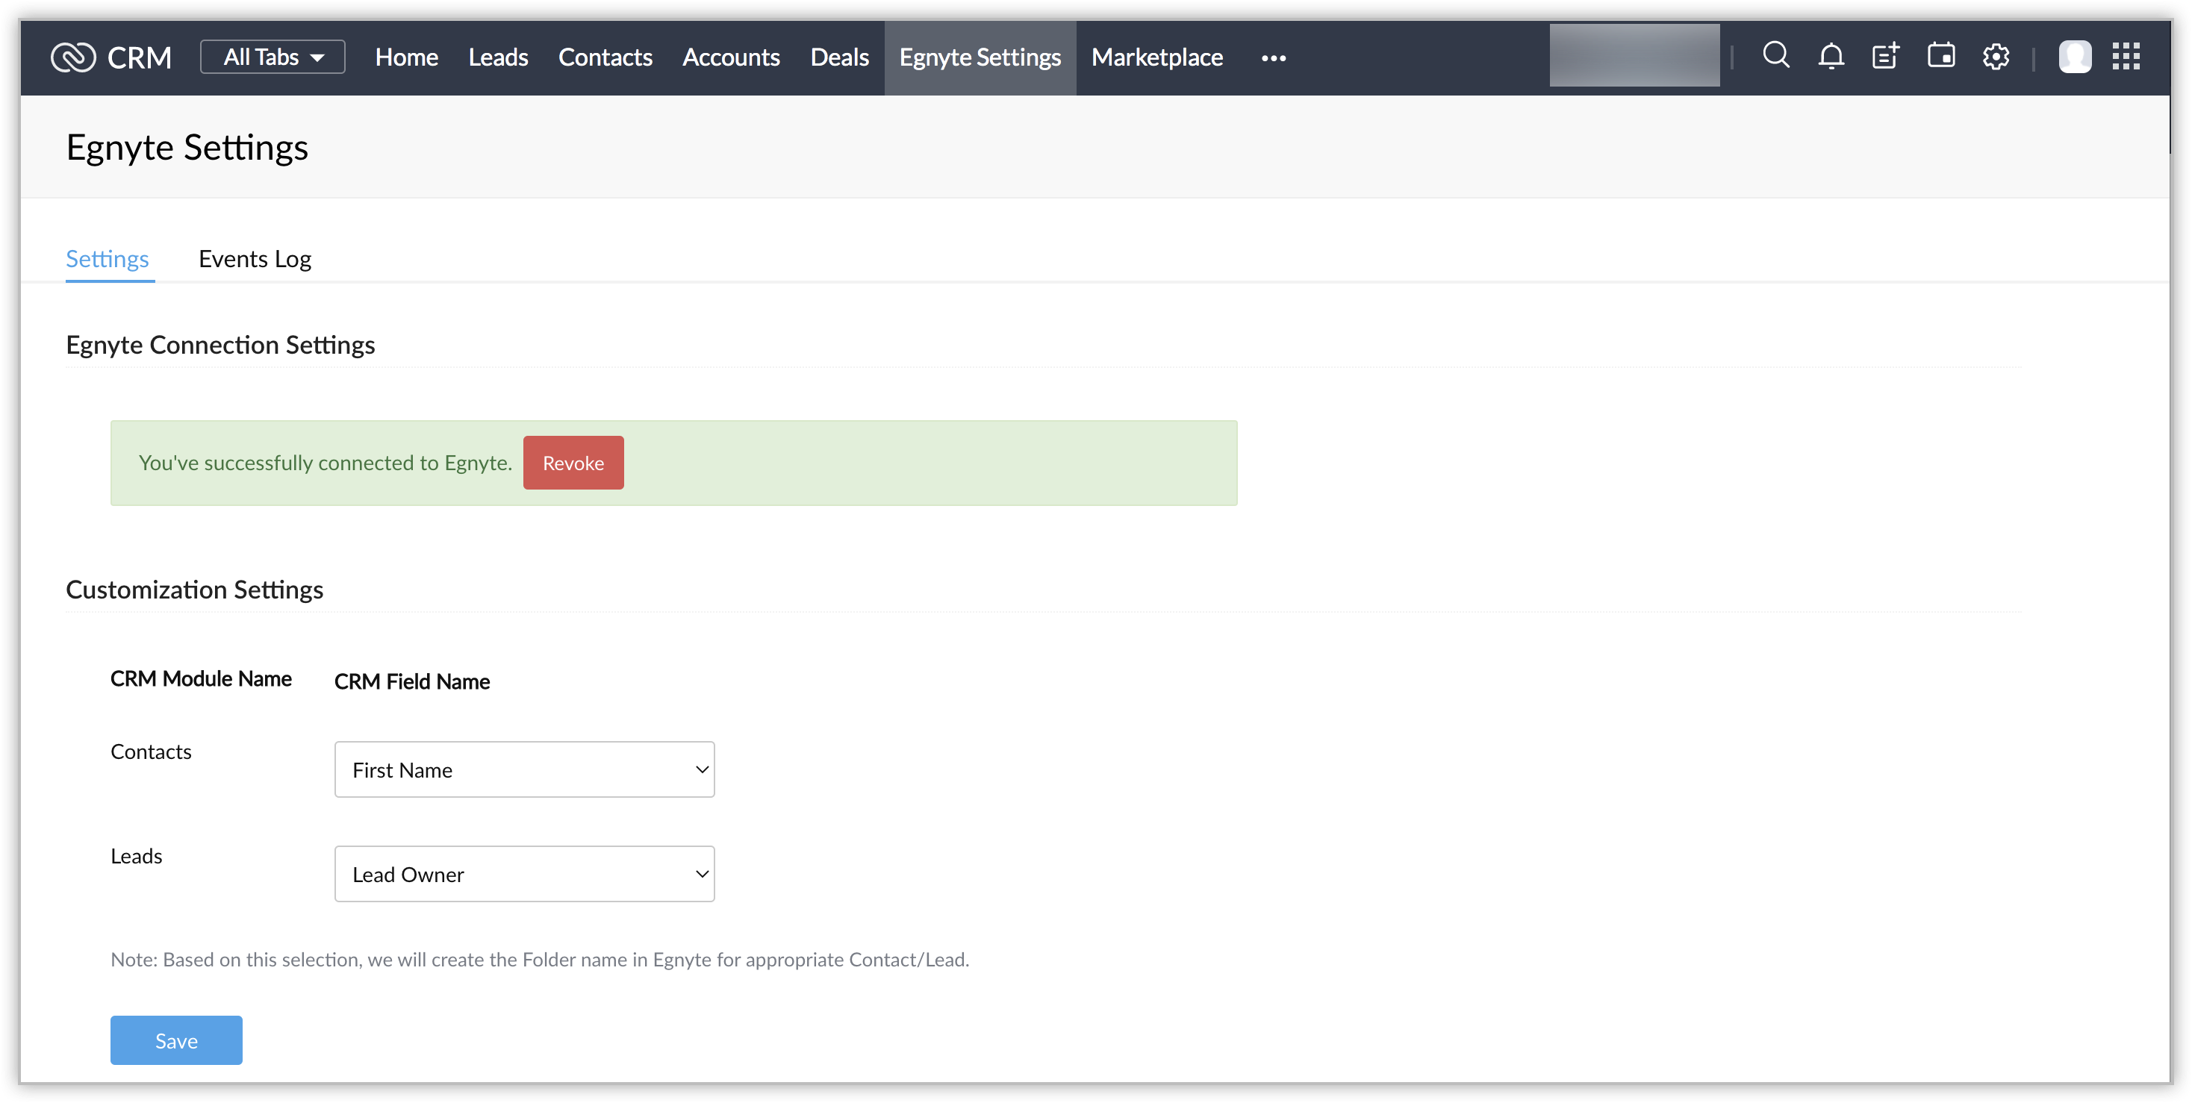The image size is (2192, 1103).
Task: Navigate to the Deals tab
Action: point(839,57)
